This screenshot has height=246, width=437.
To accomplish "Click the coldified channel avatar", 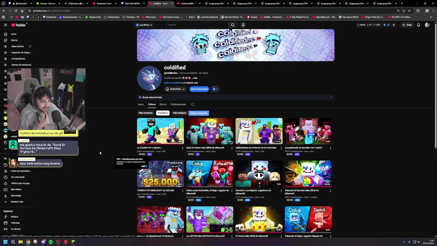I will click(x=149, y=78).
